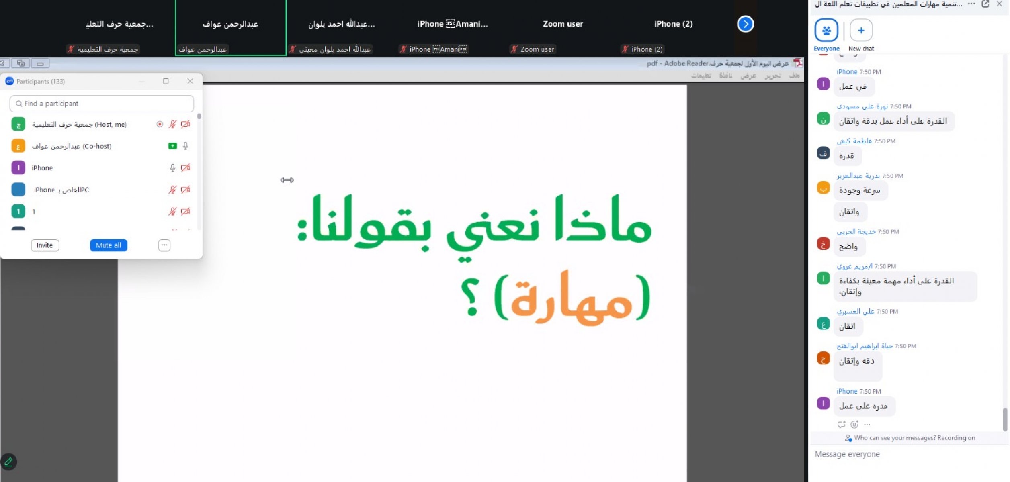Open the عرض menu in Adobe Reader

(x=748, y=76)
